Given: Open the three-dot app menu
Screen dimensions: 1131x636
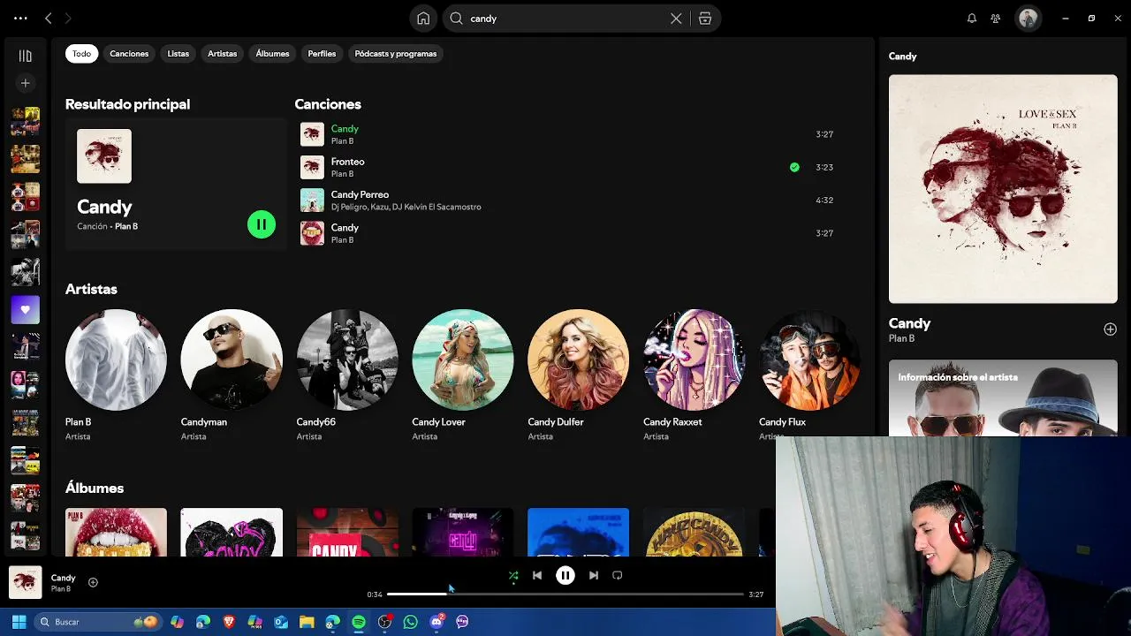Looking at the screenshot, I should click(x=20, y=18).
